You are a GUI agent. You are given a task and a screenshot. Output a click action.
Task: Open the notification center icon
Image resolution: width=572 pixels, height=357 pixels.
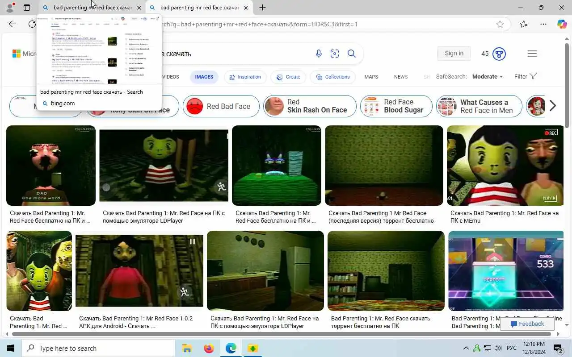pos(558,348)
